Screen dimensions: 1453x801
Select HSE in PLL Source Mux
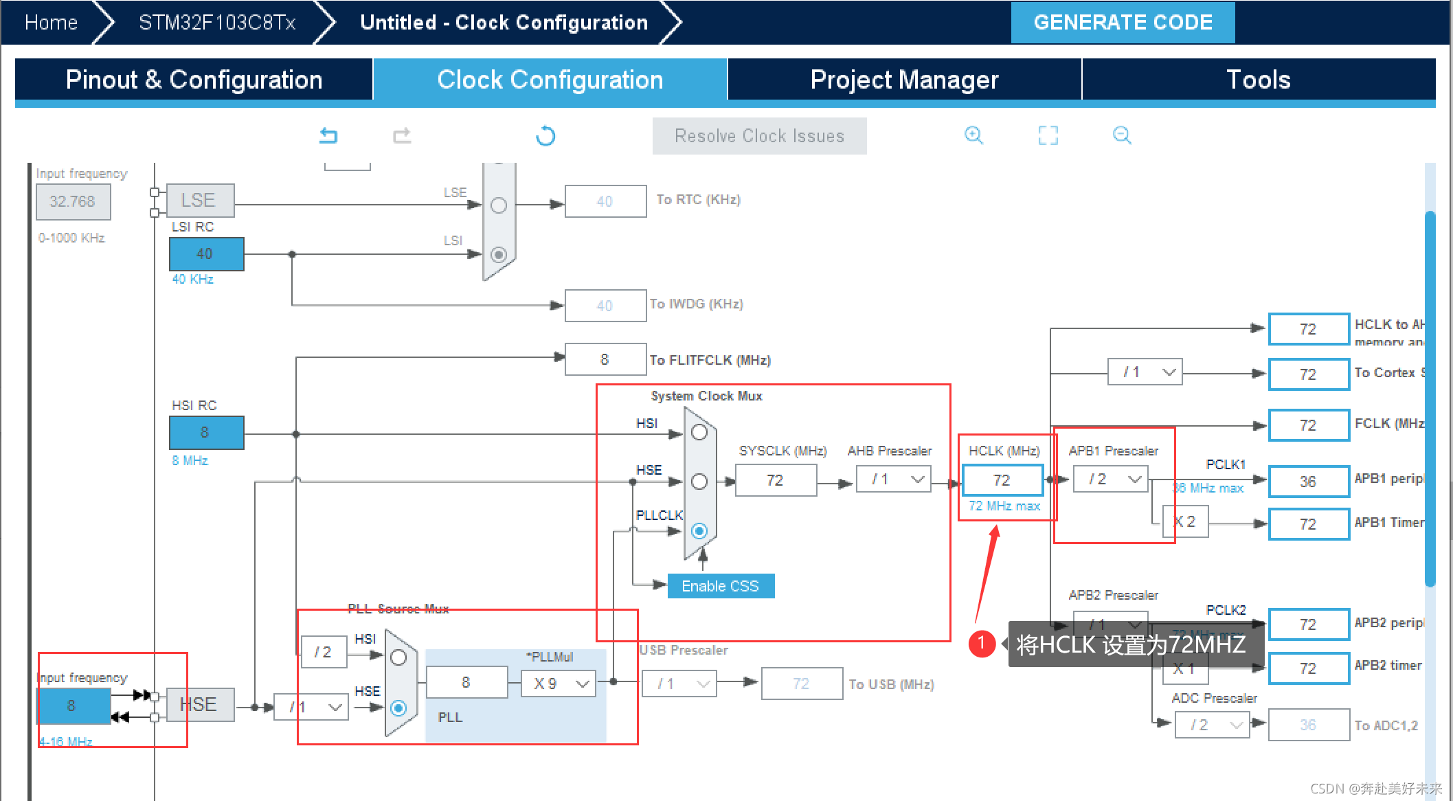(x=398, y=708)
